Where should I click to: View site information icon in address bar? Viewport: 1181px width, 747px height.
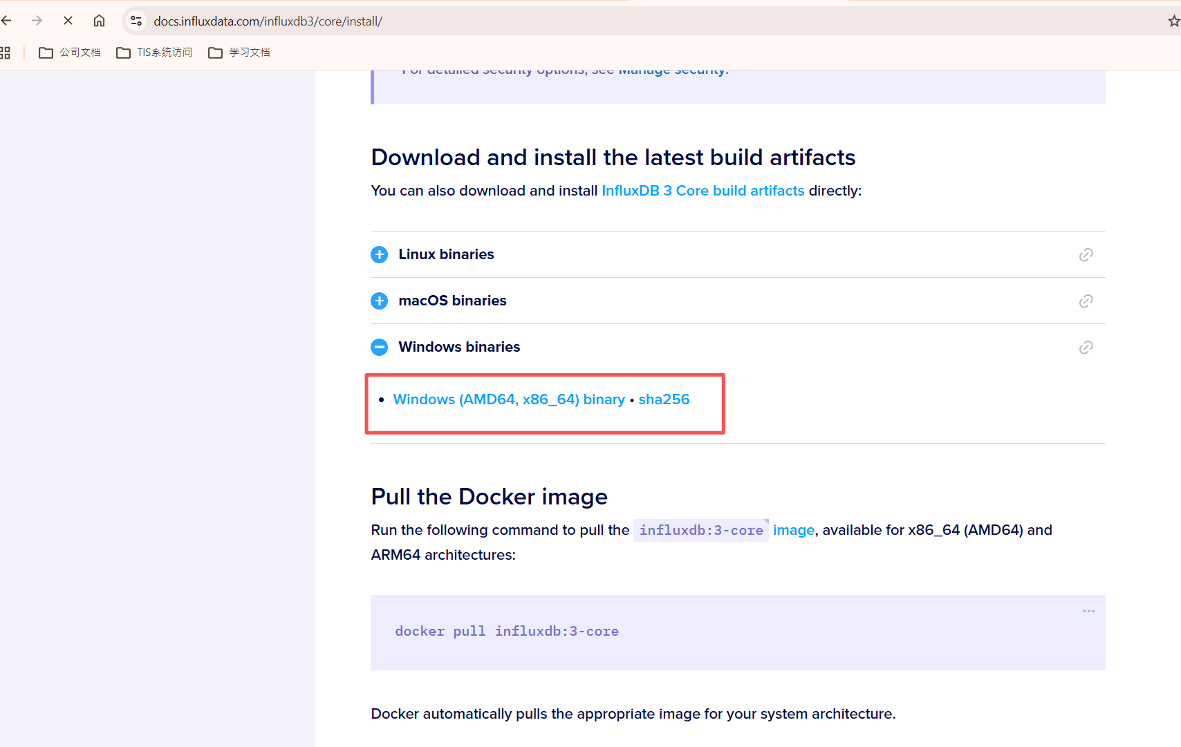136,21
